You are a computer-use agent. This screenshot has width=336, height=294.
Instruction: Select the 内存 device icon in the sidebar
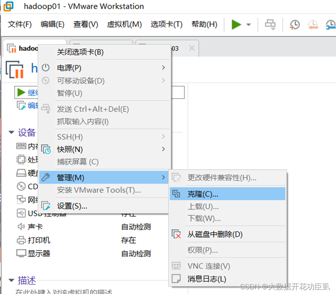[21, 145]
